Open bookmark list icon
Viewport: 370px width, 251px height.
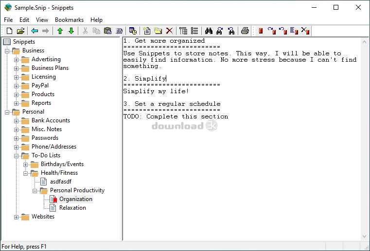[x=294, y=31]
